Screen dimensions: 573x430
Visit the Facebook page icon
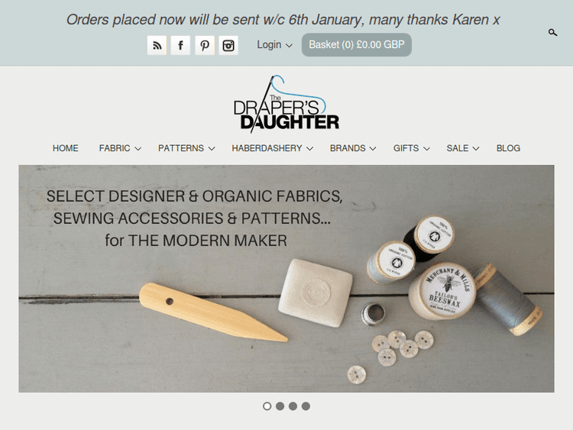(180, 45)
